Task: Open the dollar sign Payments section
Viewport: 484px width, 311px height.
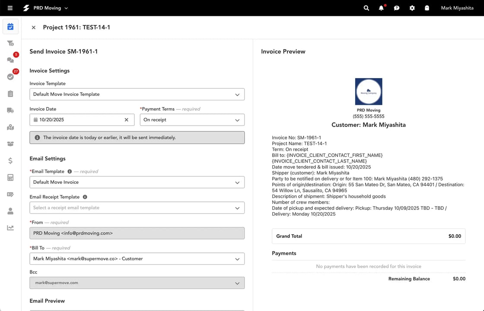Action: tap(10, 160)
